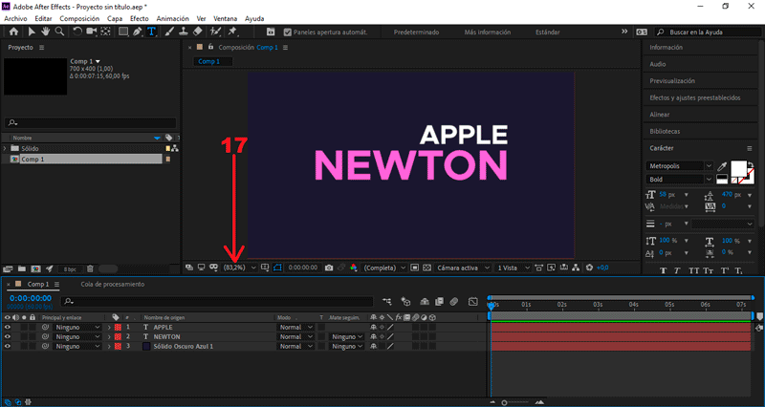Hide the Sólido Oscuro Azul 1 layer
Viewport: 765px width, 407px height.
pos(7,347)
